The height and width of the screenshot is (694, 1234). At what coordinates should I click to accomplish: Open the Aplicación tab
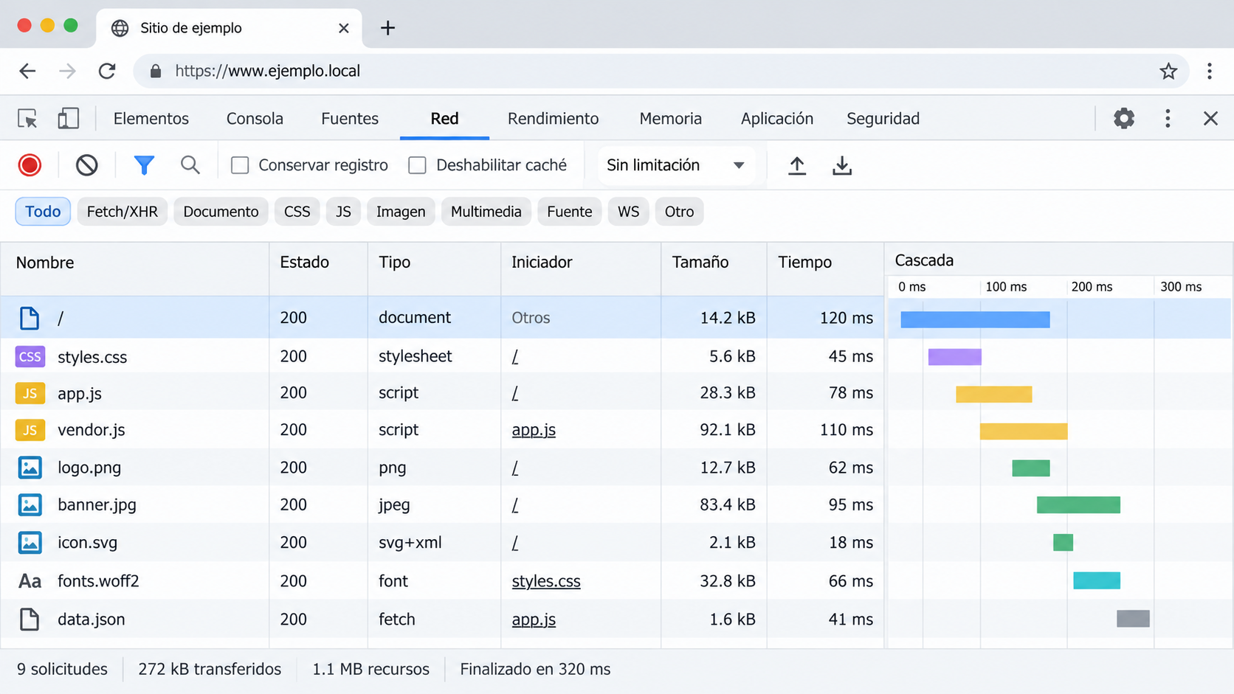click(777, 119)
